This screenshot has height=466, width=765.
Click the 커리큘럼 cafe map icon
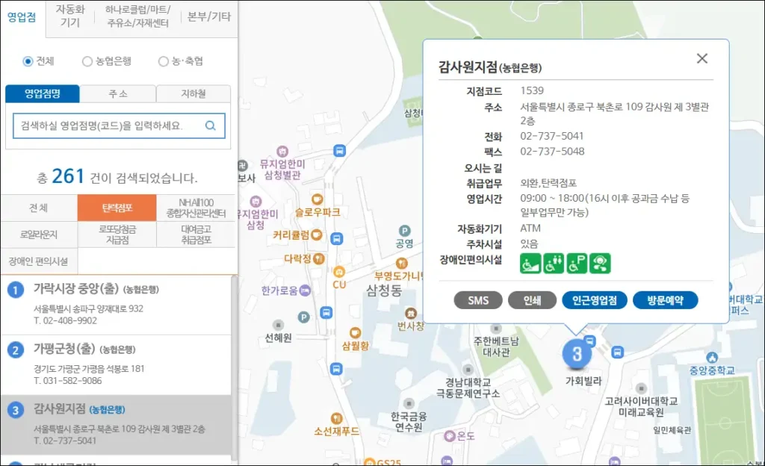[x=317, y=235]
